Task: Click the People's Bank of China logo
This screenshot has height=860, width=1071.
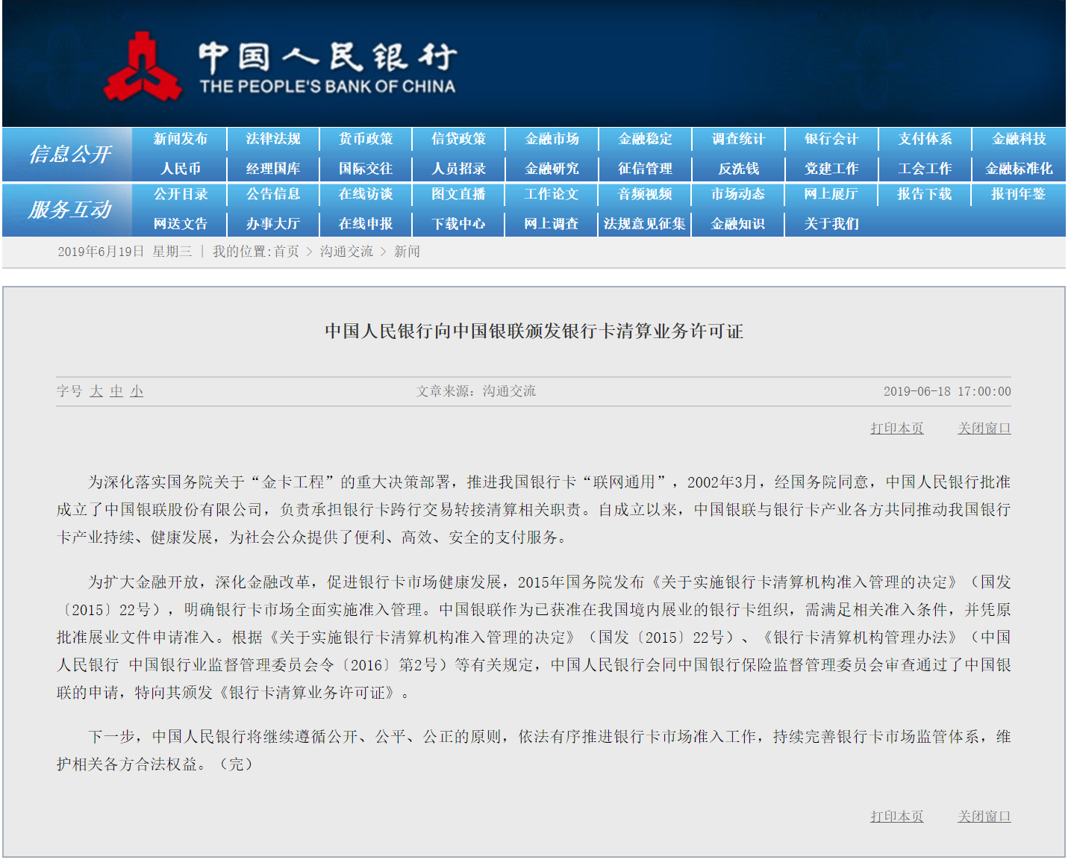Action: coord(281,66)
